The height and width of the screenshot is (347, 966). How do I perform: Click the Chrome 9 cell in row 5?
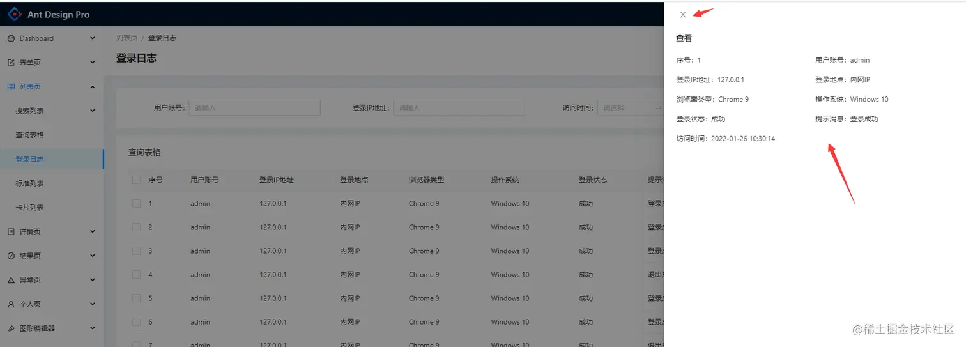(x=424, y=298)
